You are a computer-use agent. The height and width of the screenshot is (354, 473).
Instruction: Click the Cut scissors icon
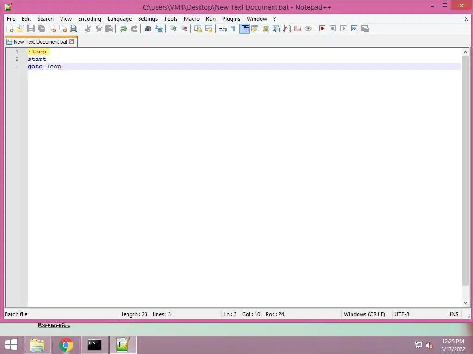(x=87, y=29)
